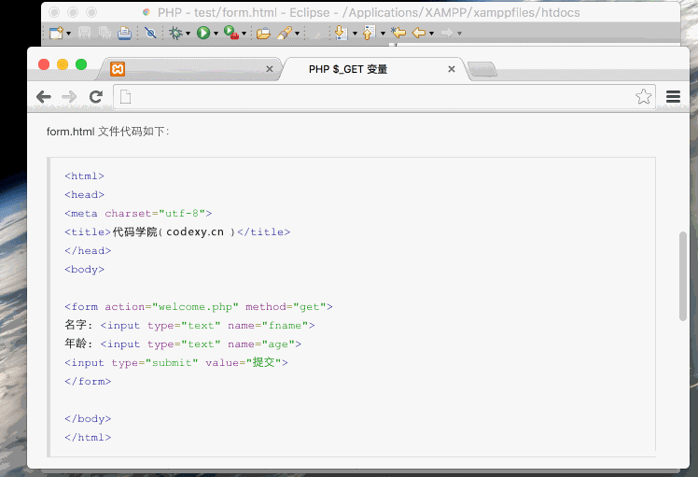Click the Search flashlight icon in Eclipse
The width and height of the screenshot is (698, 477).
[285, 33]
